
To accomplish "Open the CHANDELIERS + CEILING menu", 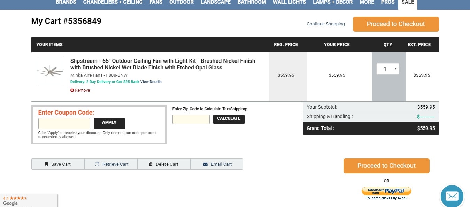I will click(x=113, y=2).
